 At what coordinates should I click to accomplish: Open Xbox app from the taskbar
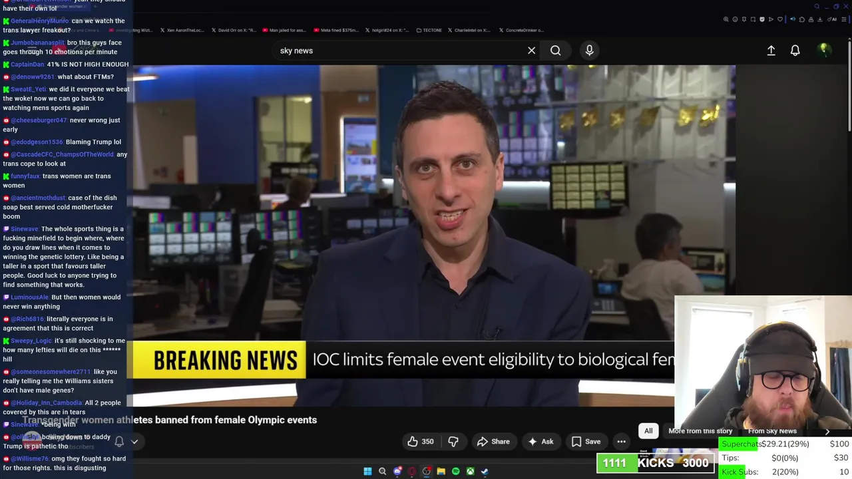pyautogui.click(x=470, y=471)
